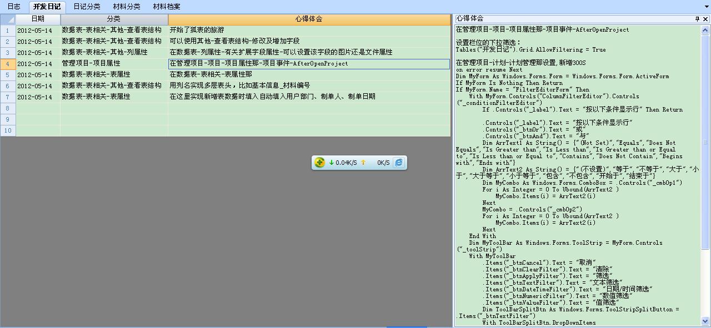Switch to the 材料分类 tab
Image resolution: width=711 pixels, height=328 pixels.
pos(127,7)
